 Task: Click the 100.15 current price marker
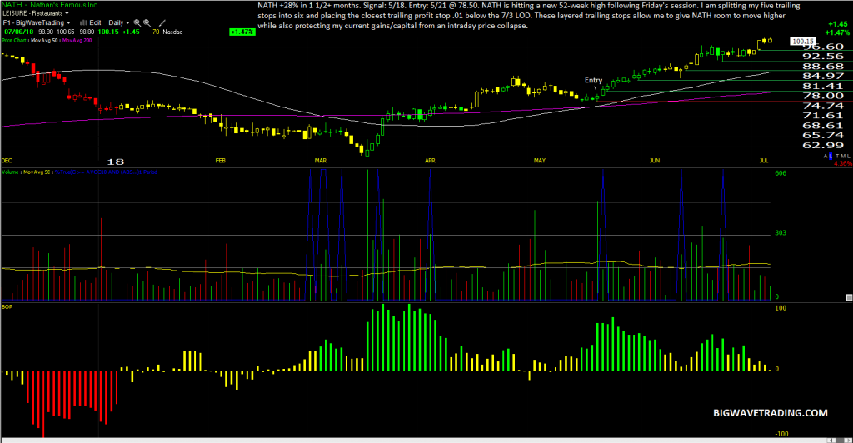point(802,42)
